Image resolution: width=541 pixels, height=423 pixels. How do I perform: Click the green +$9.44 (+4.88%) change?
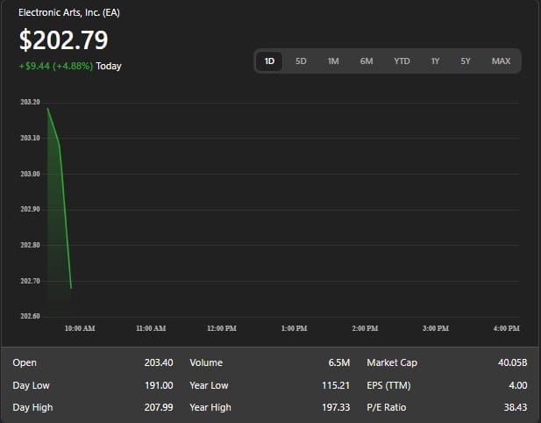click(55, 66)
